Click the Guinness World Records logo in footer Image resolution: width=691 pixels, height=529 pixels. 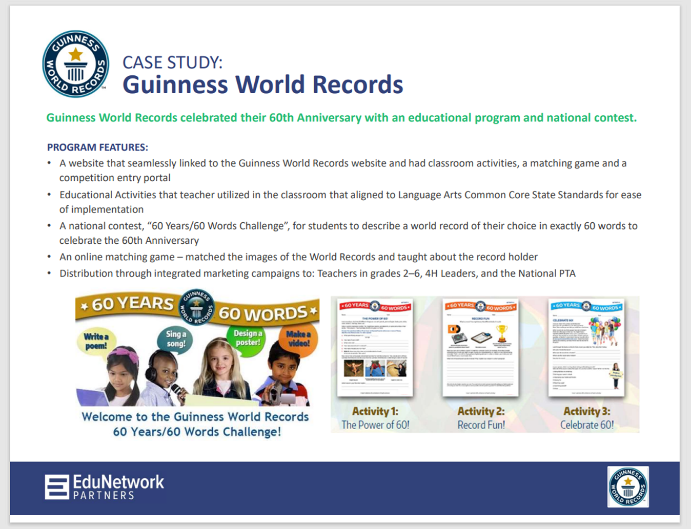tap(628, 486)
